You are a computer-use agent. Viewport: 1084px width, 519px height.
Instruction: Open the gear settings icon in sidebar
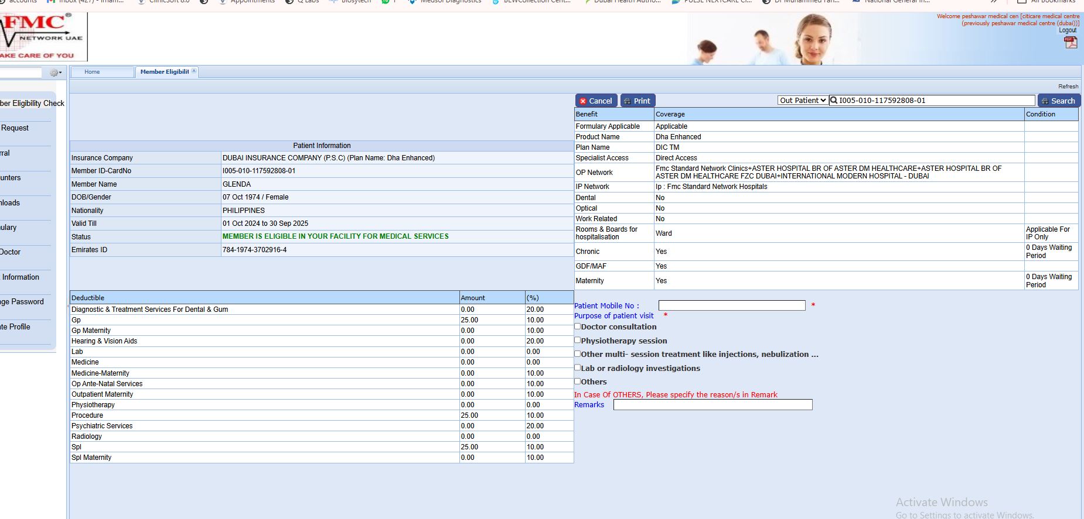[x=55, y=73]
